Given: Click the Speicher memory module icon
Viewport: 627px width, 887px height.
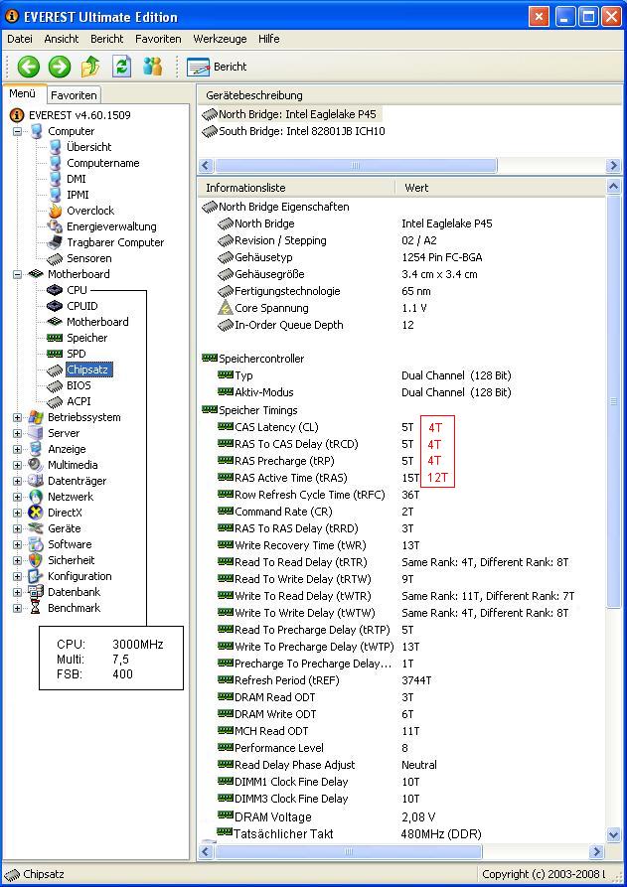Looking at the screenshot, I should [x=55, y=338].
